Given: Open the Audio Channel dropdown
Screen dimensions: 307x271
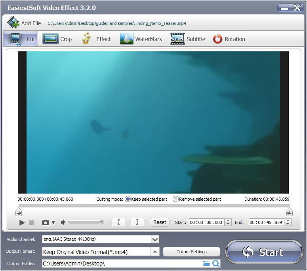Looking at the screenshot, I should pyautogui.click(x=155, y=239).
